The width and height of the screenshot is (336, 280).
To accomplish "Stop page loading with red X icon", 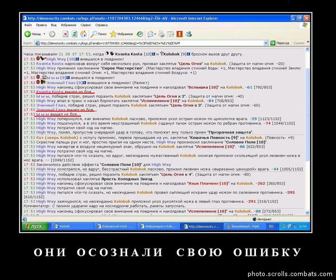I will (x=66, y=34).
